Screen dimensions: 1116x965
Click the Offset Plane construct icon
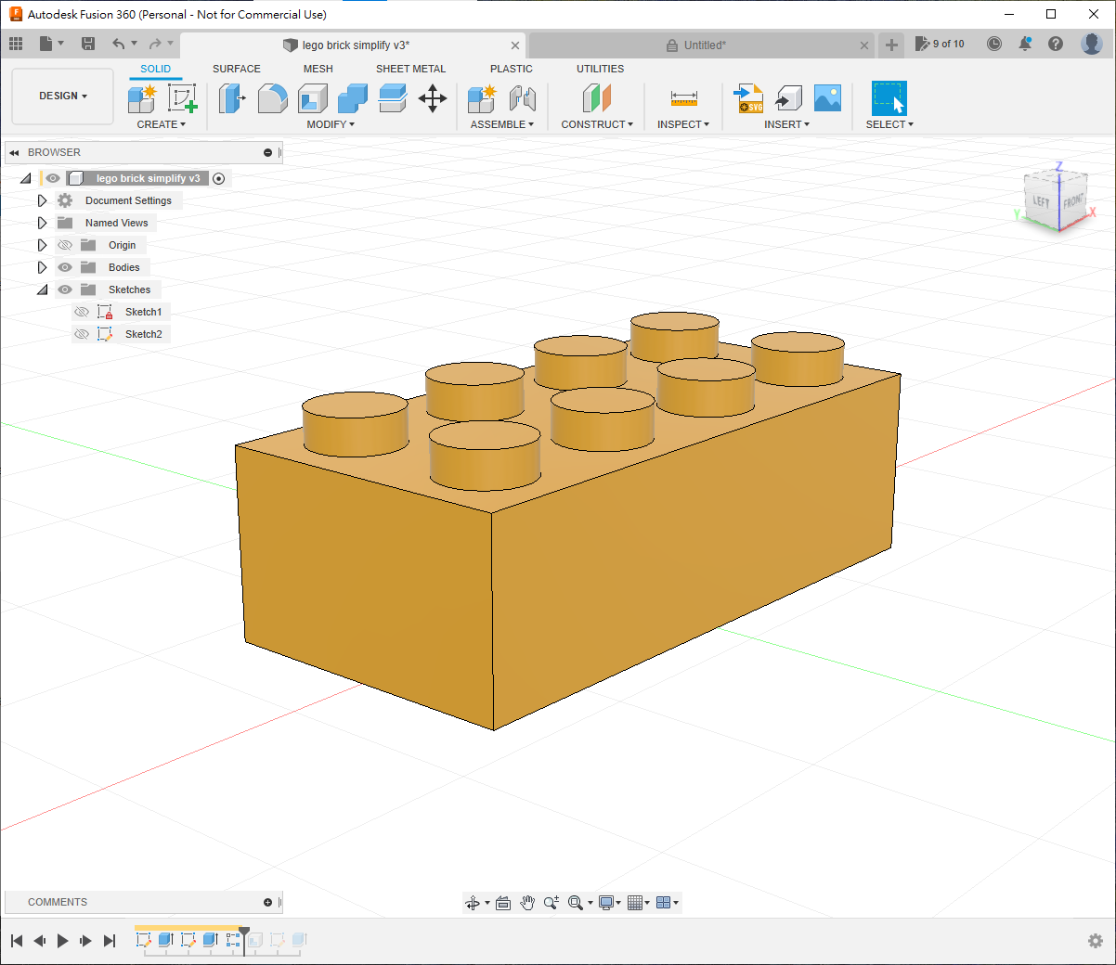597,98
